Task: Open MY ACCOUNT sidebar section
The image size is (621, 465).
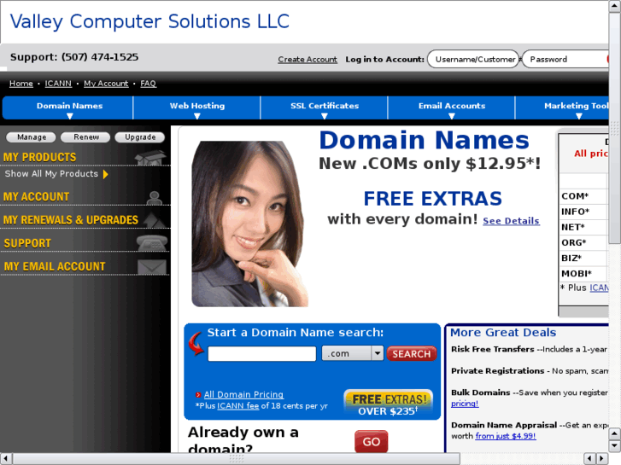Action: pyautogui.click(x=36, y=197)
